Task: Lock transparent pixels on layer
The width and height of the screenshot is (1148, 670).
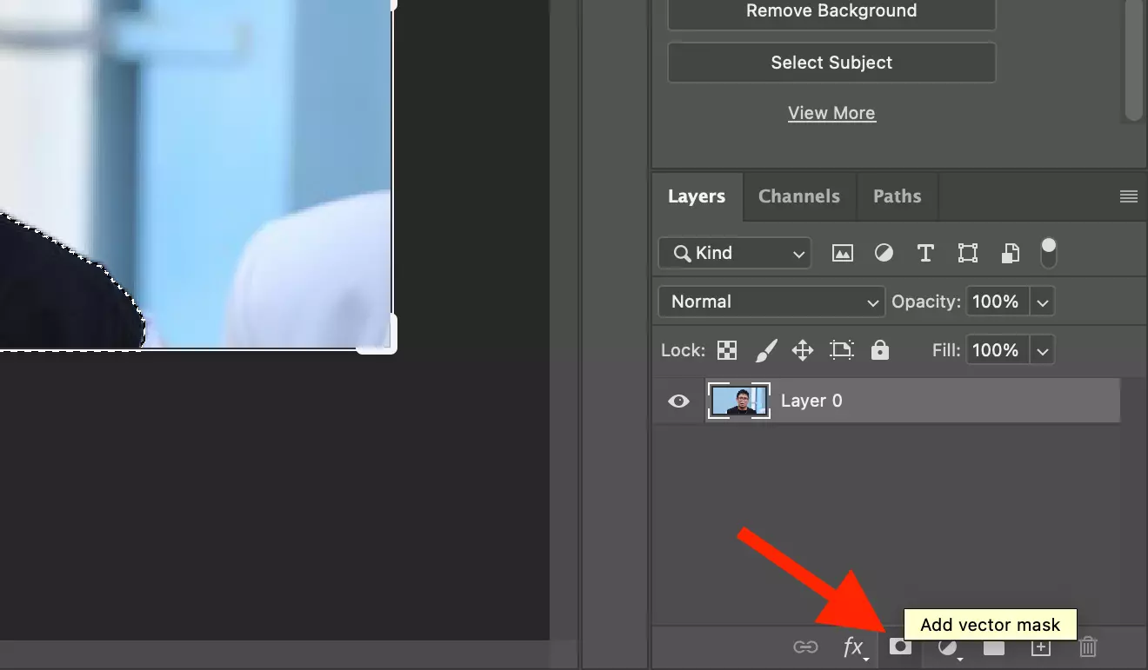Action: point(727,350)
